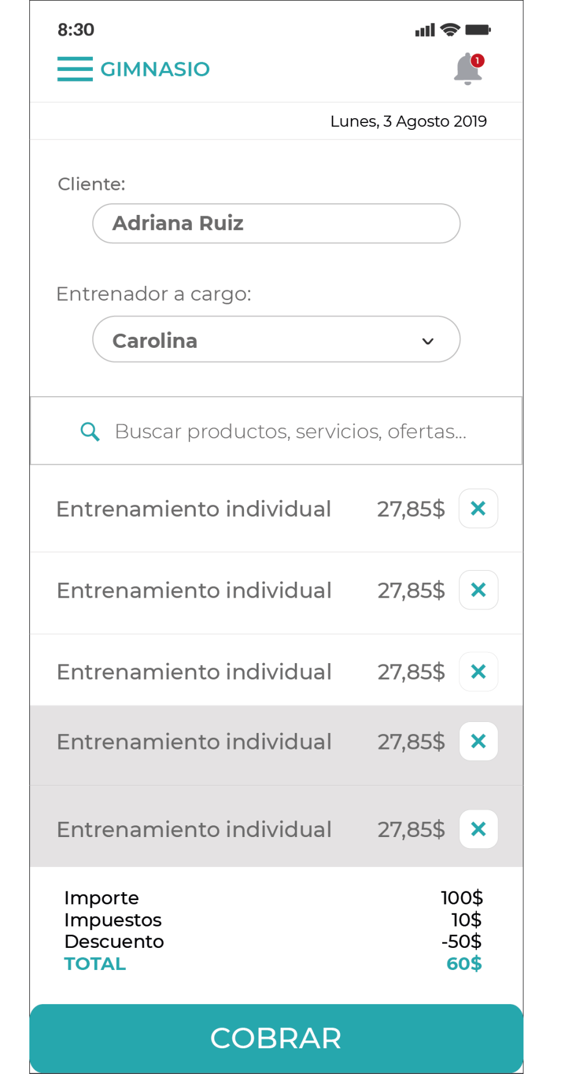Screen dimensions: 587x1074
Task: Remove the first Entrenamiento individual item
Action: (x=478, y=508)
